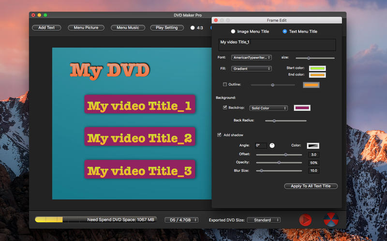387x241 pixels.
Task: Click the shadow angle dial knob
Action: 272,145
